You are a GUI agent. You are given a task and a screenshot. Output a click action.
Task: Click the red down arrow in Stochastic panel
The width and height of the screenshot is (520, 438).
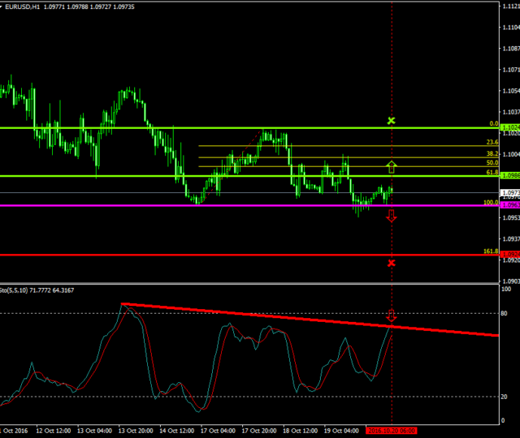(x=392, y=316)
